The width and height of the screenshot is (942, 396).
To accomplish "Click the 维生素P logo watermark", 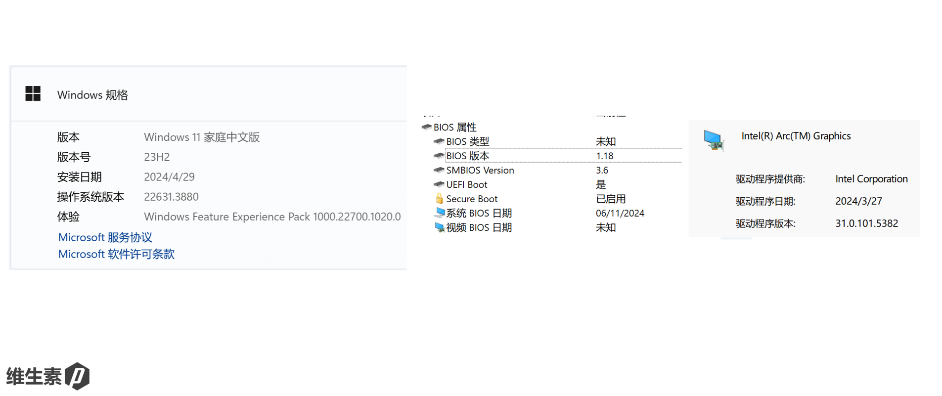I will [x=48, y=376].
